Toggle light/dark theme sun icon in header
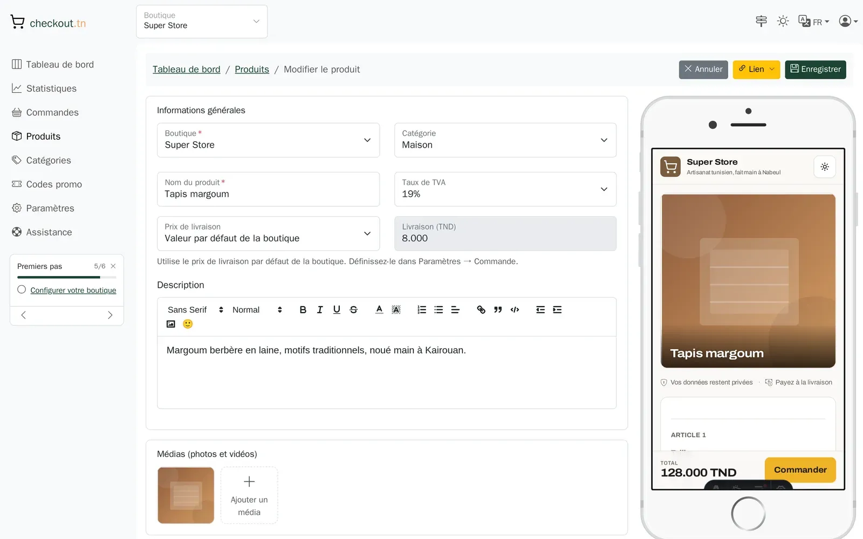Image resolution: width=863 pixels, height=539 pixels. tap(783, 21)
